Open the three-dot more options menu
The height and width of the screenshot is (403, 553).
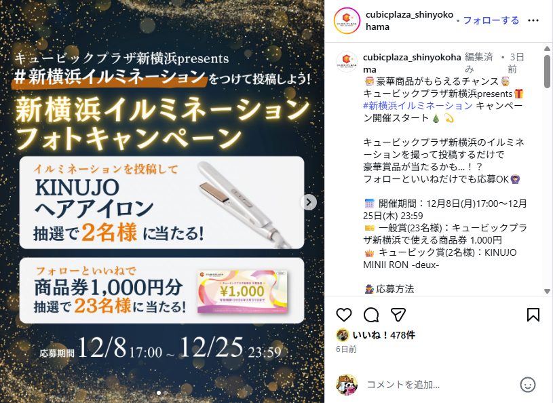click(x=533, y=20)
